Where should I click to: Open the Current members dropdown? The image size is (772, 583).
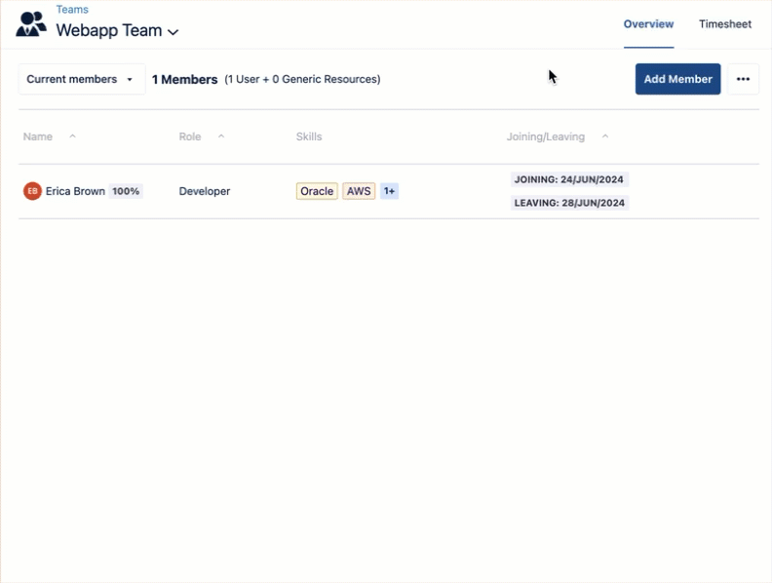81,79
